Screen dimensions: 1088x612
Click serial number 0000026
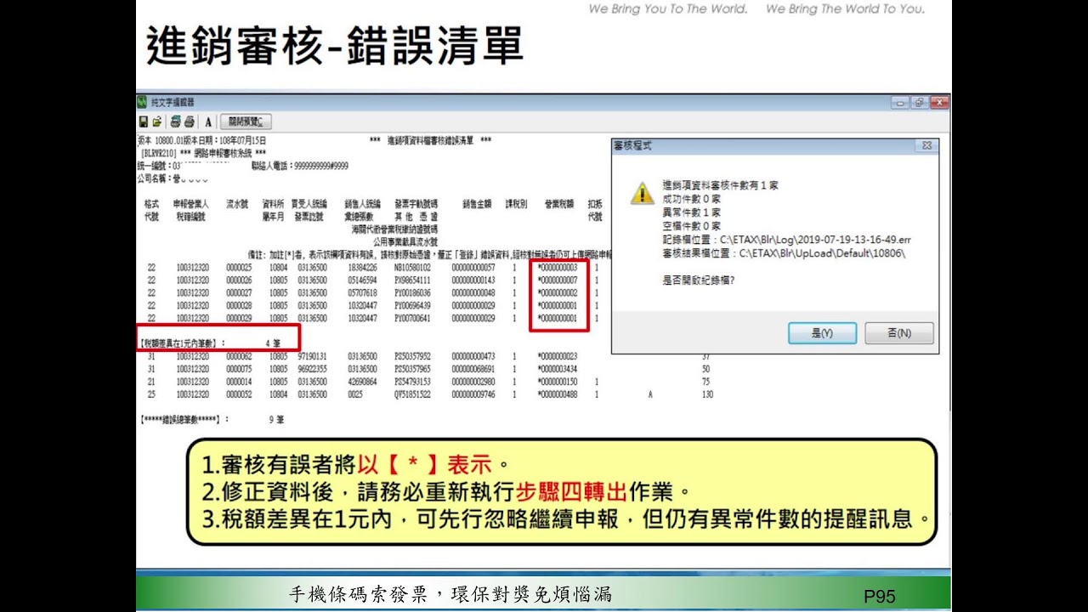point(239,280)
